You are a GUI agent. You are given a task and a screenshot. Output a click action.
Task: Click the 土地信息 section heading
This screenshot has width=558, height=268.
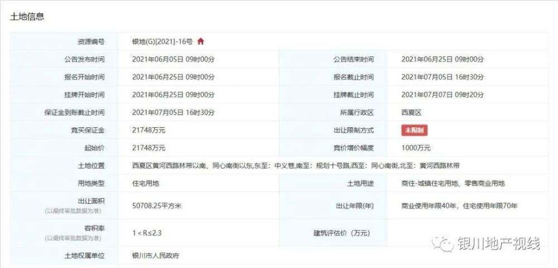point(27,17)
